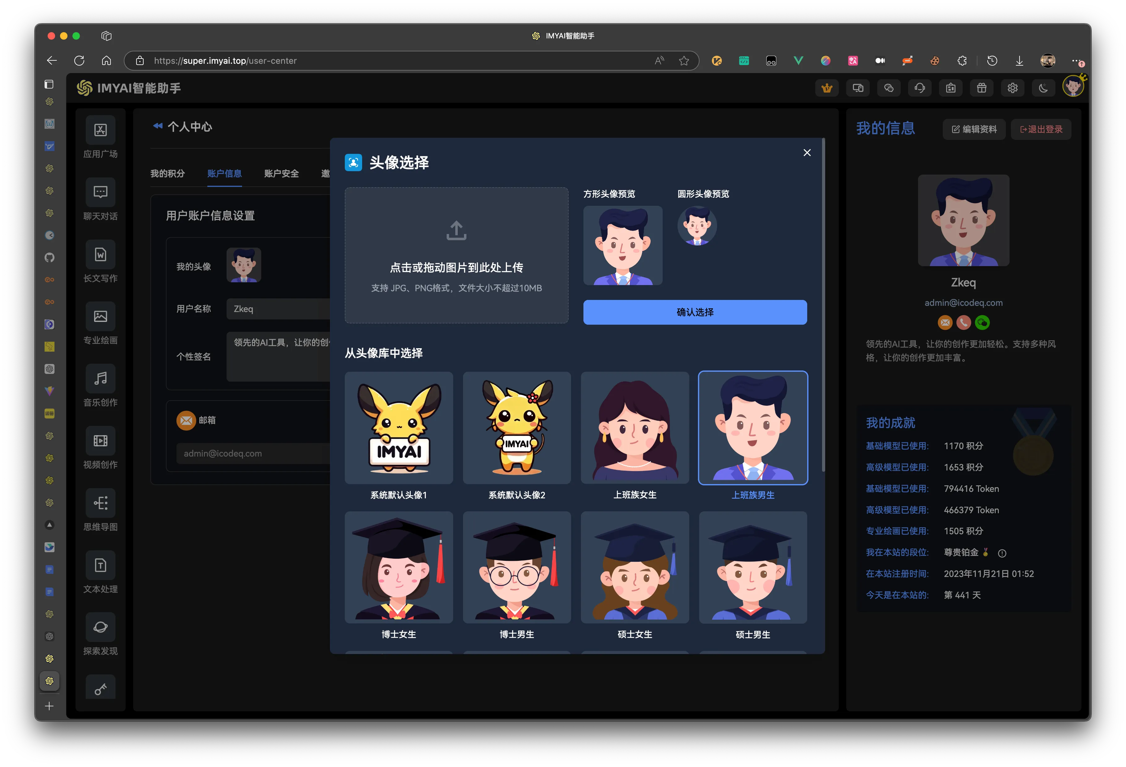Click the info icon beside 尊贵铂金
1126x767 pixels.
click(1002, 553)
